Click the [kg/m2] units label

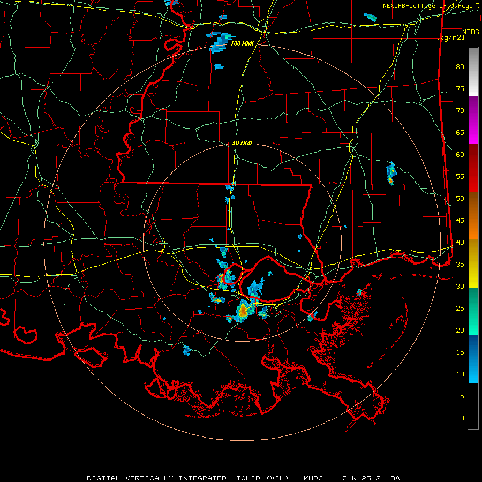pyautogui.click(x=450, y=37)
